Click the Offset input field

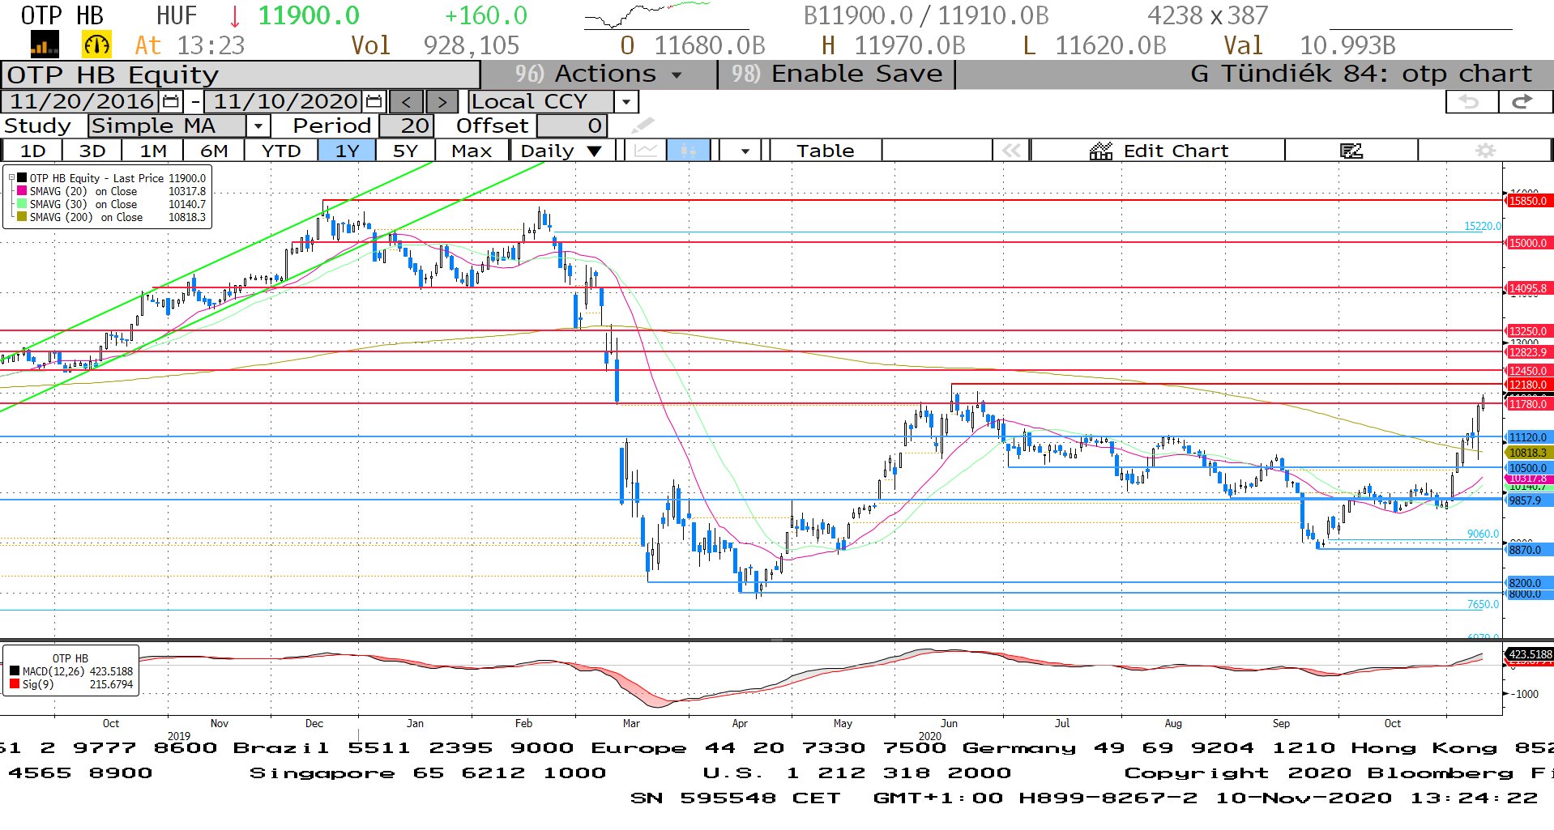click(x=572, y=126)
